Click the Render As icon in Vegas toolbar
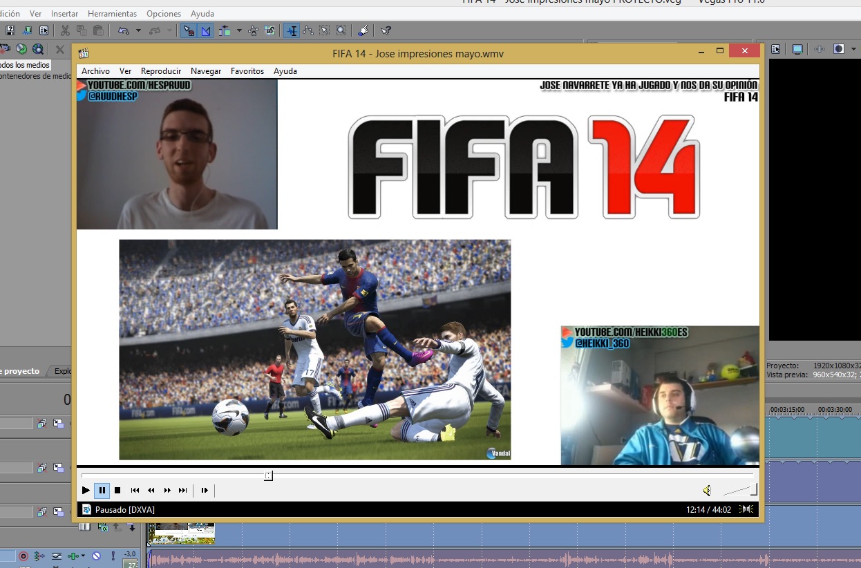The image size is (861, 568). (27, 30)
